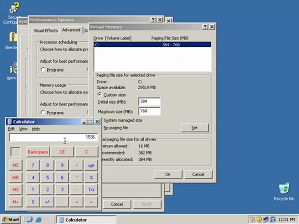Launch Internet Explorer from quick launch
The image size is (299, 224).
tap(38, 220)
